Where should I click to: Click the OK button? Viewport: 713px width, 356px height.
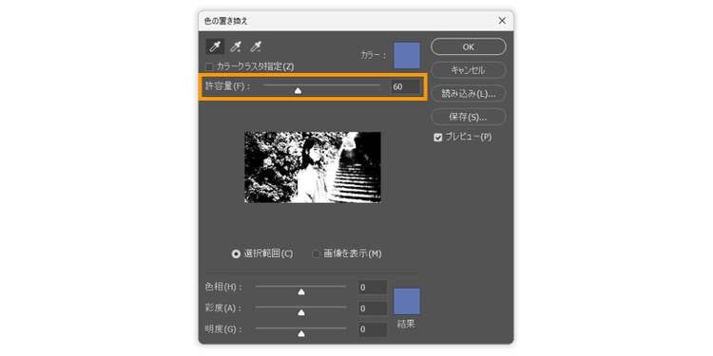click(x=469, y=47)
